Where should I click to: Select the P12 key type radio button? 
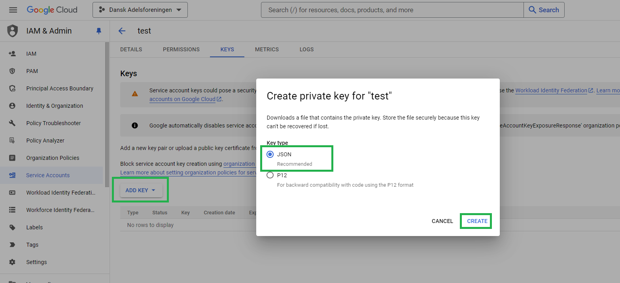pos(270,175)
